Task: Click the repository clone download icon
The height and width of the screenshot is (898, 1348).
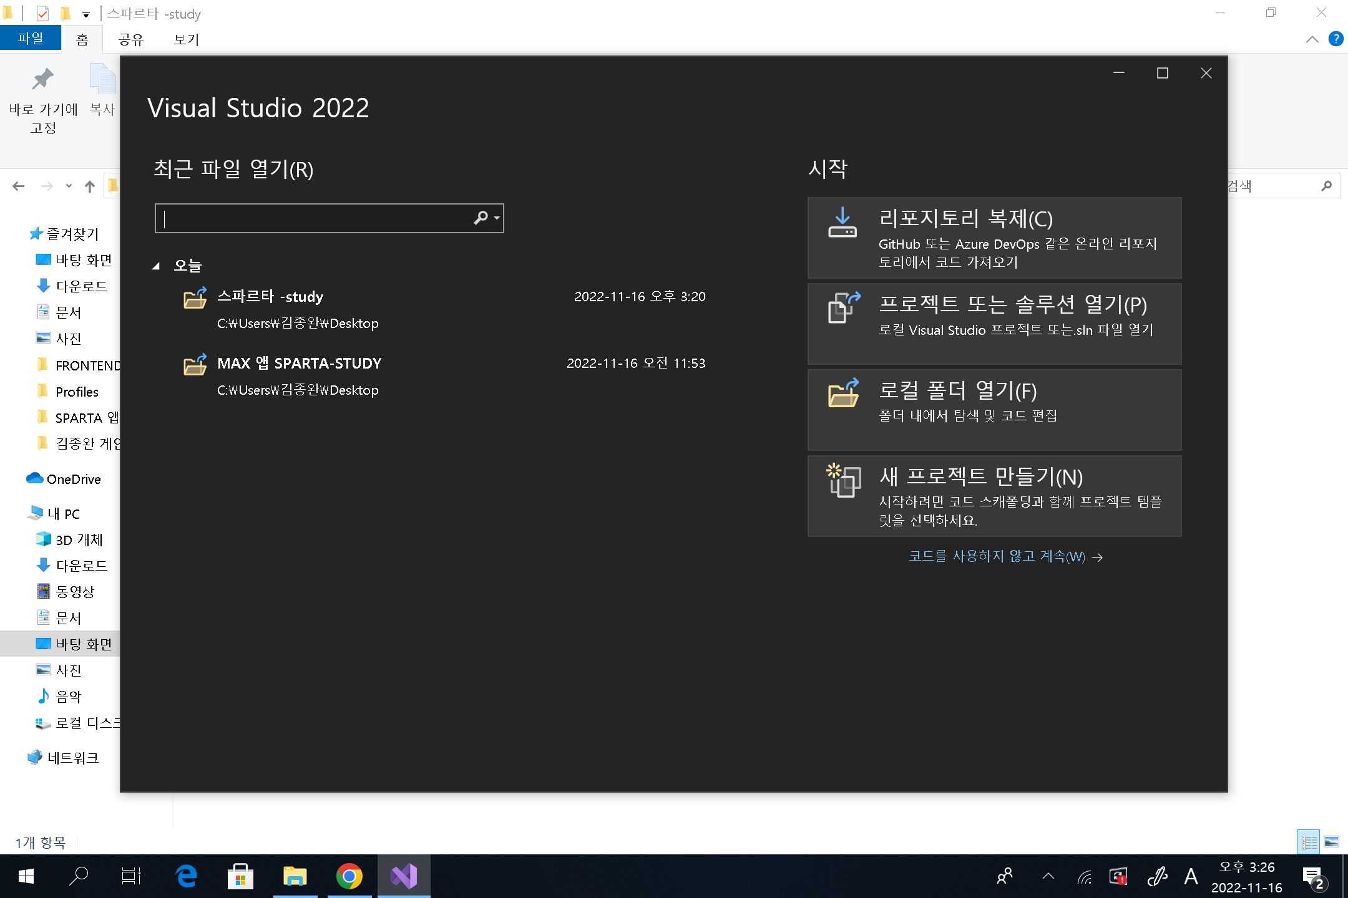Action: (842, 223)
